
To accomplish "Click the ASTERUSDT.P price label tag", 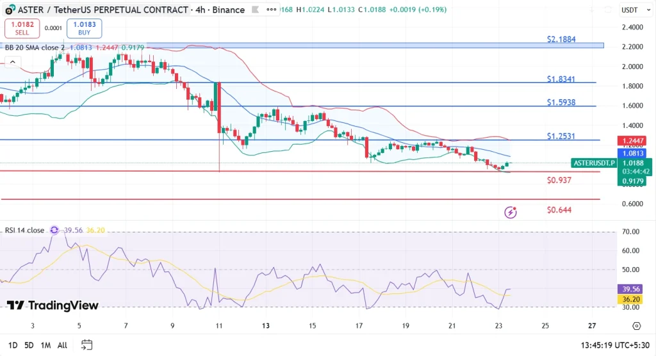I will 593,163.
